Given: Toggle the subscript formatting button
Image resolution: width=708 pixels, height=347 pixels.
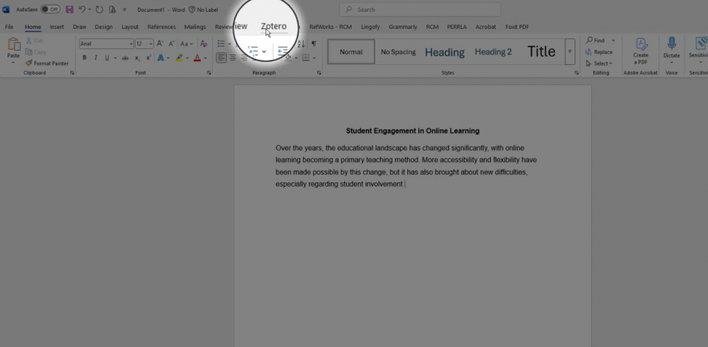Looking at the screenshot, I should 138,58.
